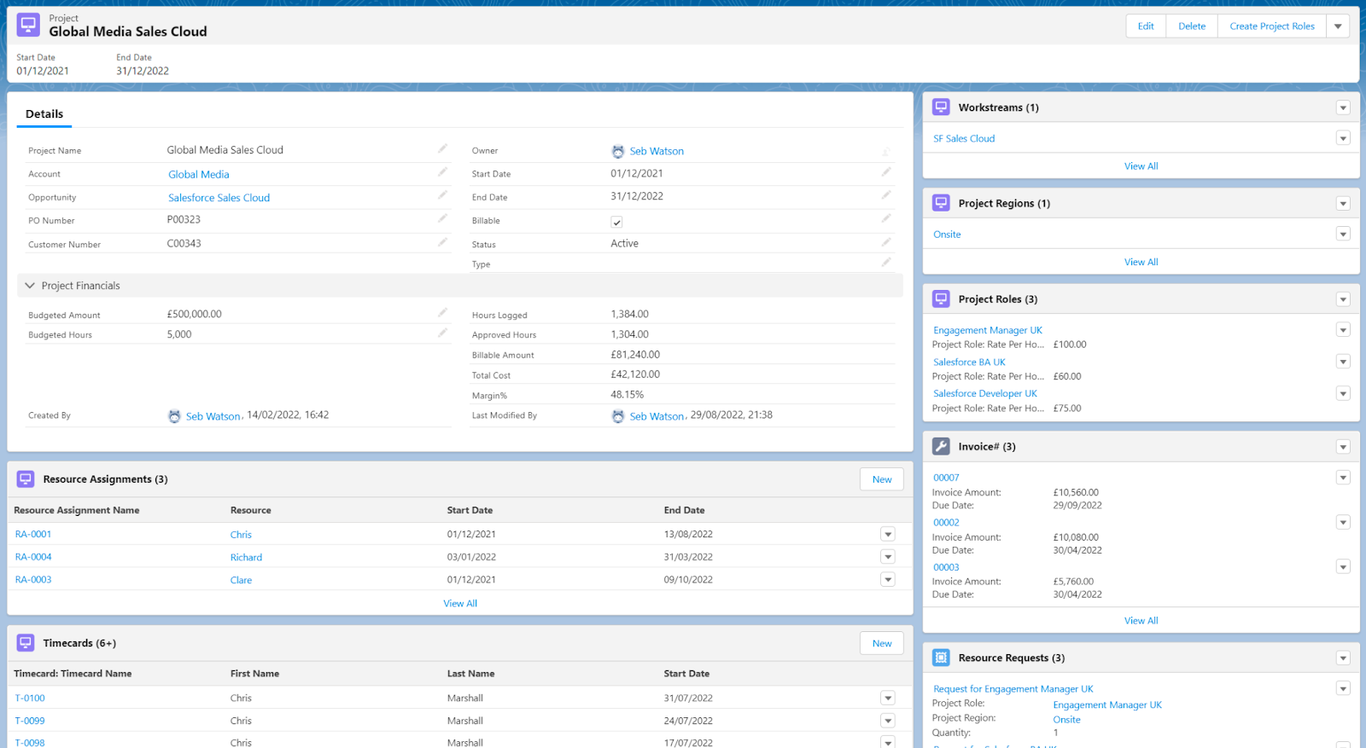The width and height of the screenshot is (1366, 748).
Task: Collapse the Project Financials section
Action: pos(30,286)
